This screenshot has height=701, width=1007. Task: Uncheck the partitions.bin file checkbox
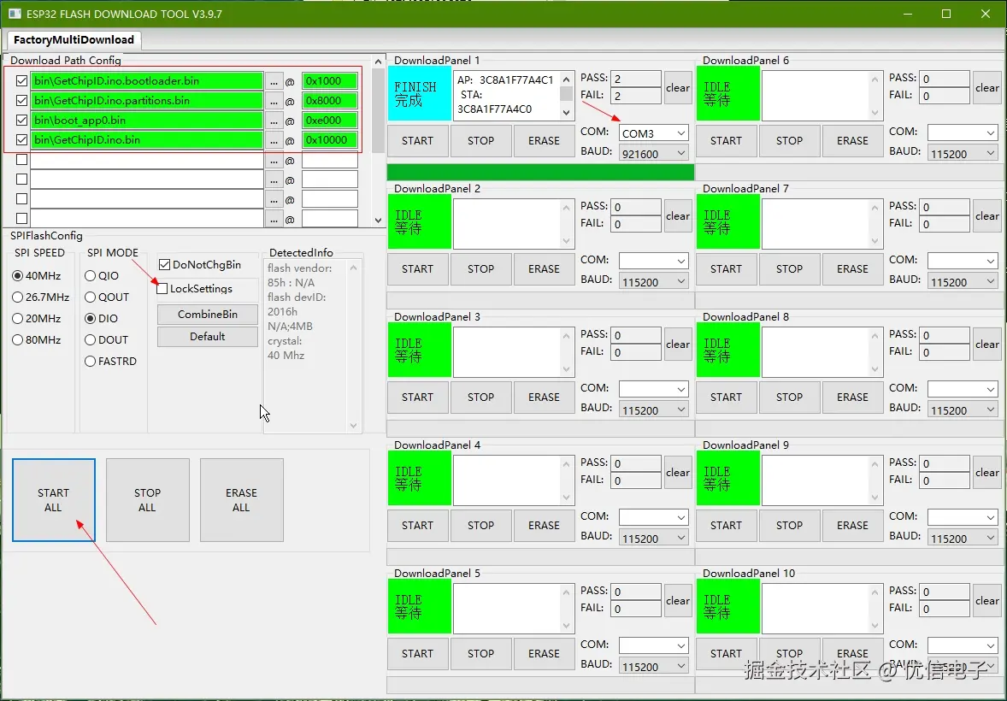click(x=22, y=101)
